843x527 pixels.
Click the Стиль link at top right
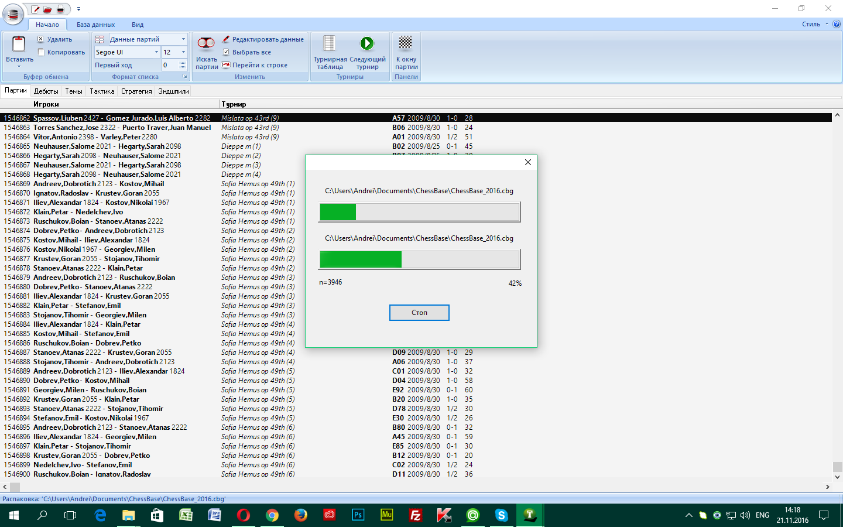tap(811, 24)
